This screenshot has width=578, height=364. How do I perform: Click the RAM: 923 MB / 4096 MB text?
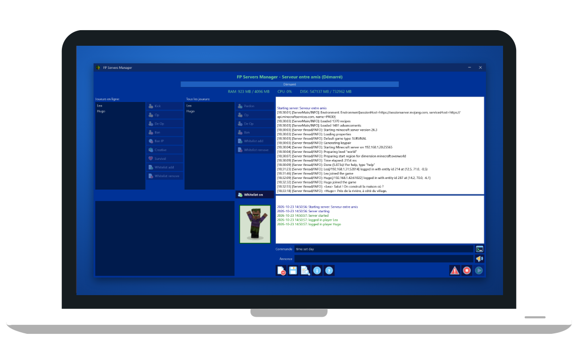[x=249, y=92]
